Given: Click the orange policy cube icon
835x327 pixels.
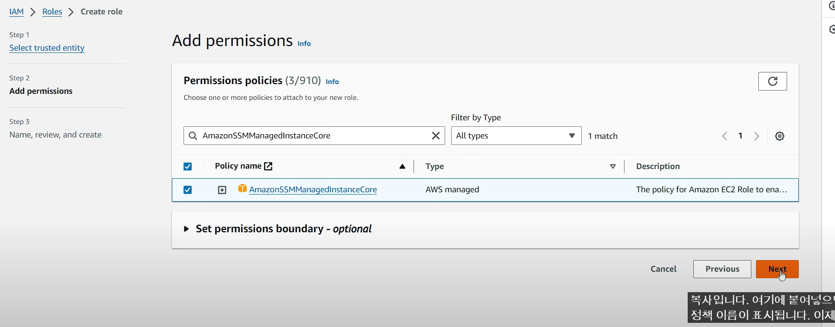Looking at the screenshot, I should [242, 188].
